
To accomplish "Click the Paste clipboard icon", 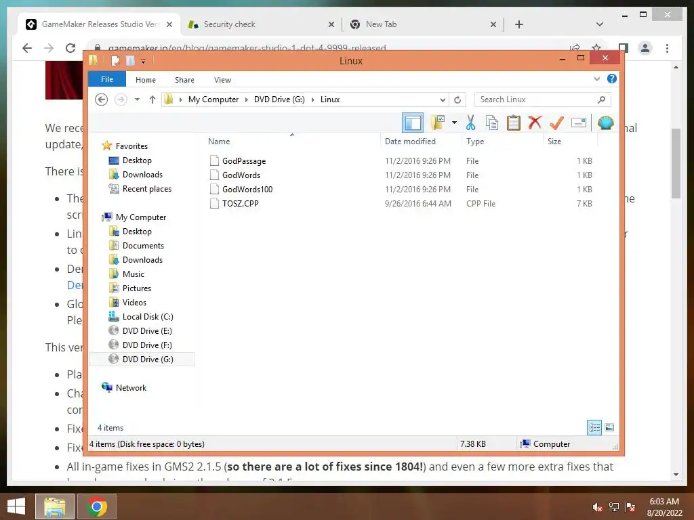I will point(514,123).
